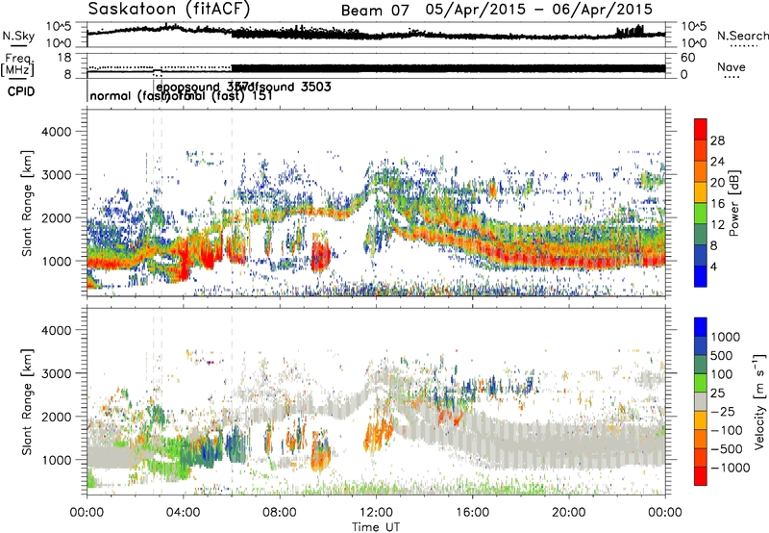Click the '3000' tick on velocity panel axis
The image size is (769, 533).
(56, 373)
